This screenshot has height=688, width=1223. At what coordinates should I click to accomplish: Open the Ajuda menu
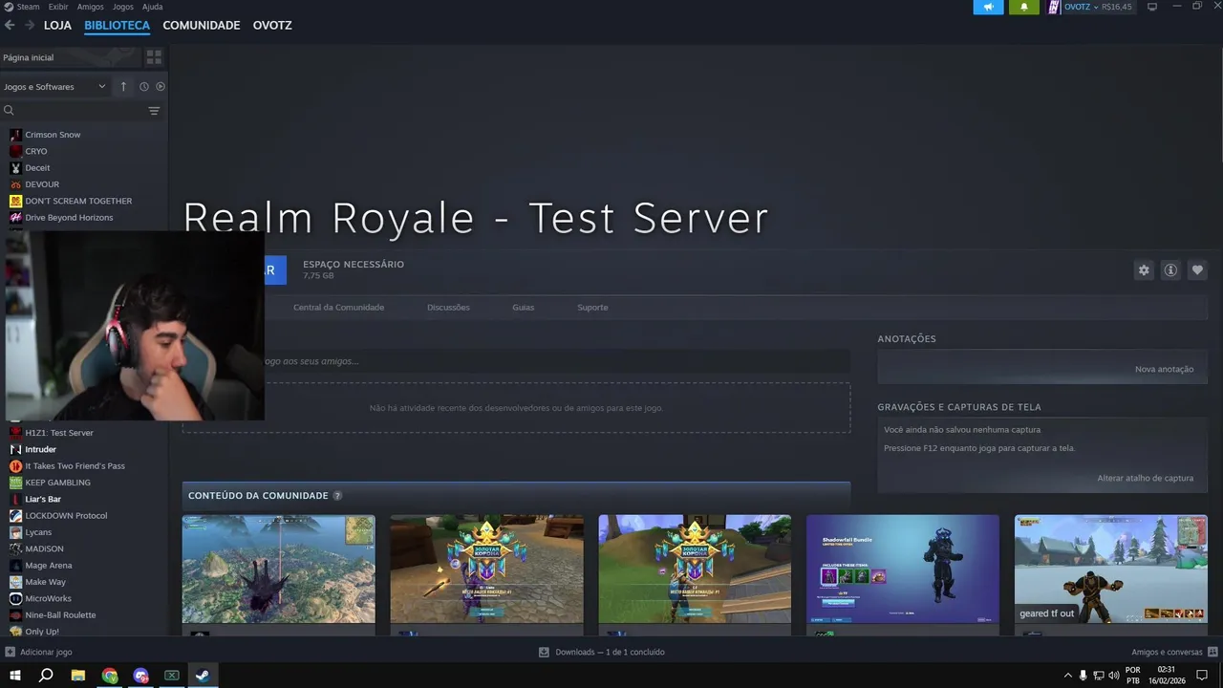click(153, 7)
